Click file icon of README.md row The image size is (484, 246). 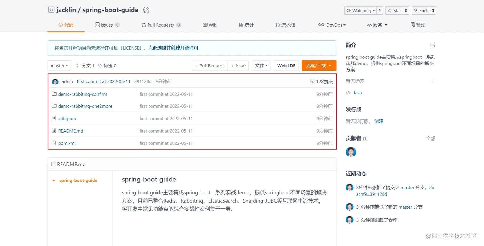[x=54, y=131]
